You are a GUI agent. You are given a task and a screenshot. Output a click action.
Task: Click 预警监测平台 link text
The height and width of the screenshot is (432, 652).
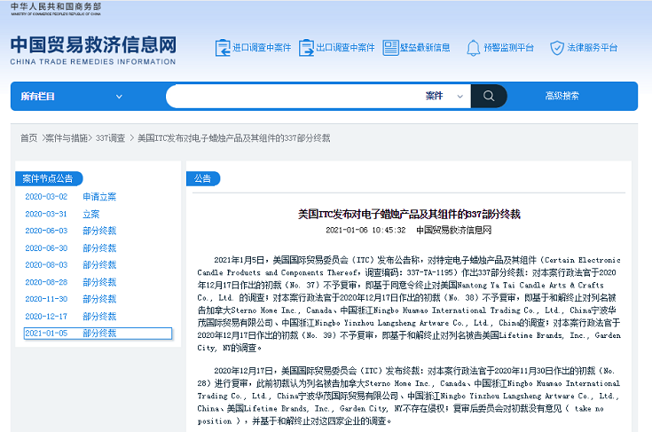click(x=508, y=48)
